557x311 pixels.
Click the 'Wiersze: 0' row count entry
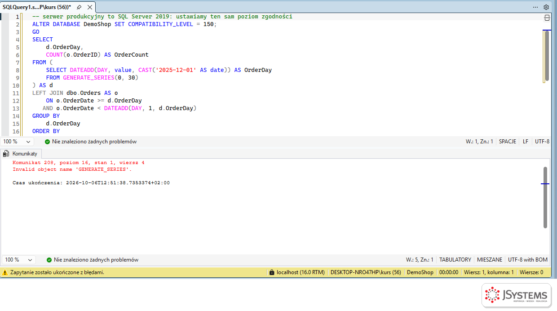531,272
